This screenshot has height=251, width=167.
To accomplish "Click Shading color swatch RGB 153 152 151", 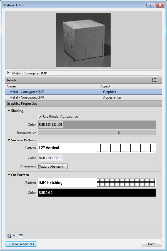I will [x=97, y=125].
